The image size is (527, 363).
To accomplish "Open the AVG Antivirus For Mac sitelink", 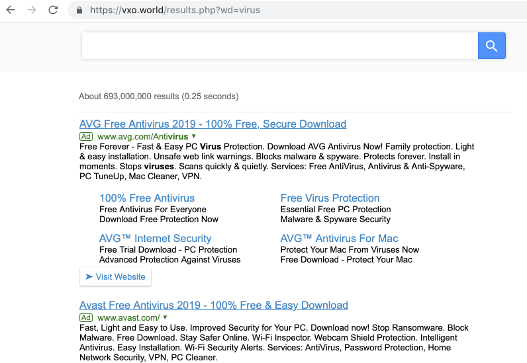I will pyautogui.click(x=339, y=239).
